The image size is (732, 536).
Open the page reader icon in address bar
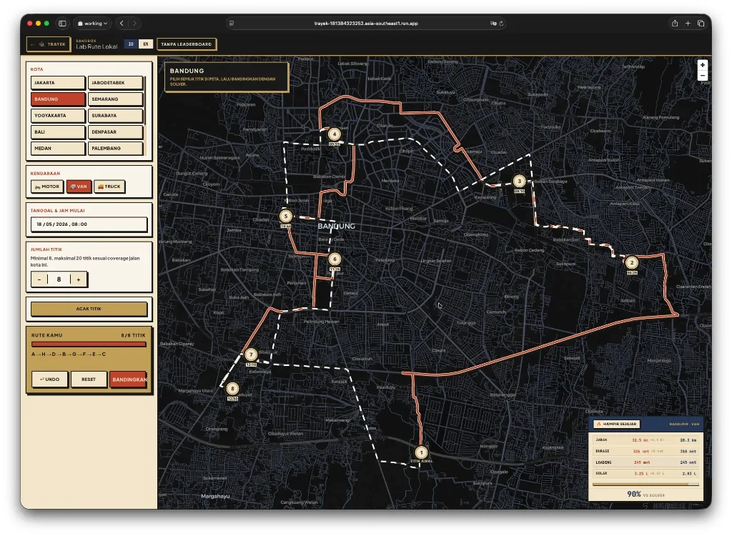tap(232, 24)
